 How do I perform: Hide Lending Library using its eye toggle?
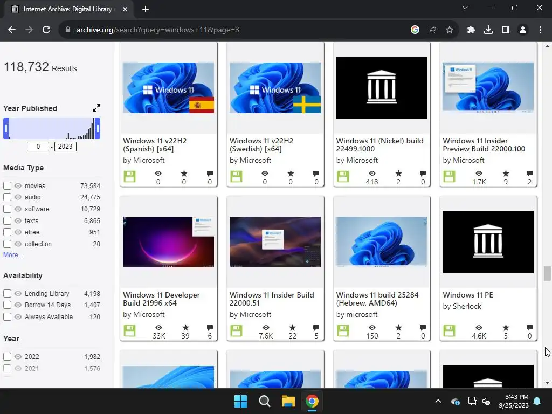point(18,293)
